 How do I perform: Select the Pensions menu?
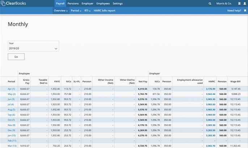(73, 4)
